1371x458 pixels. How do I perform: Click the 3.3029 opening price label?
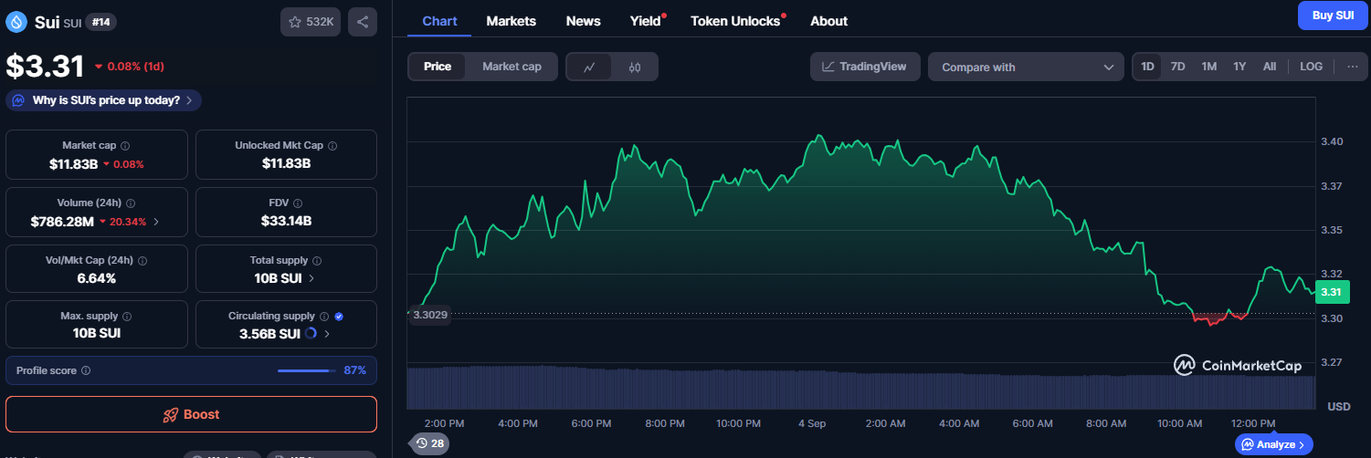coord(429,315)
